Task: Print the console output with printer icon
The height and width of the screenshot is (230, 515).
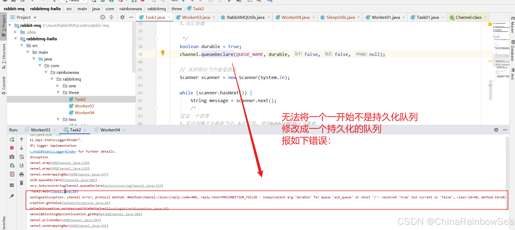Action: 22,175
